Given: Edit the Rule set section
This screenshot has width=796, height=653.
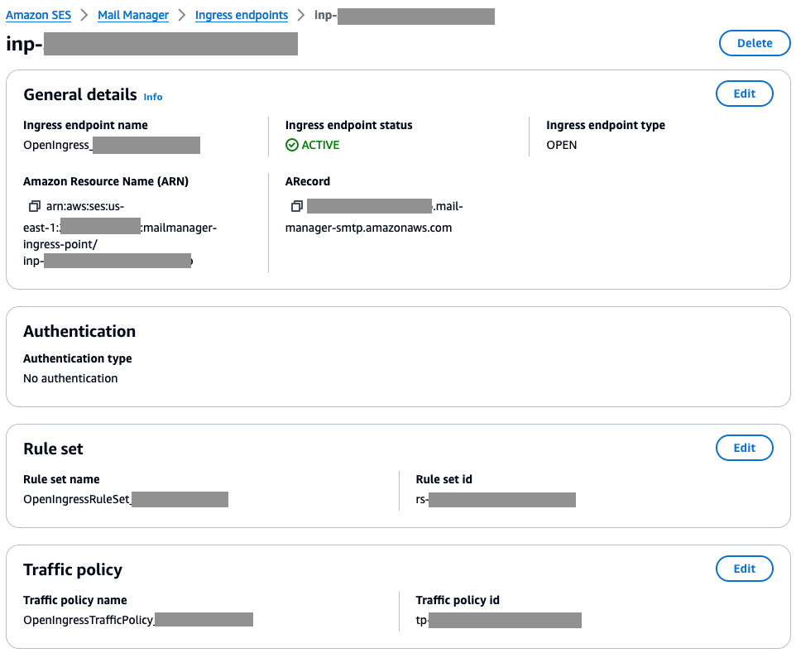Looking at the screenshot, I should [x=743, y=448].
